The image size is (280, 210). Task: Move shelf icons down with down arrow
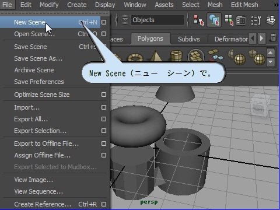click(271, 62)
